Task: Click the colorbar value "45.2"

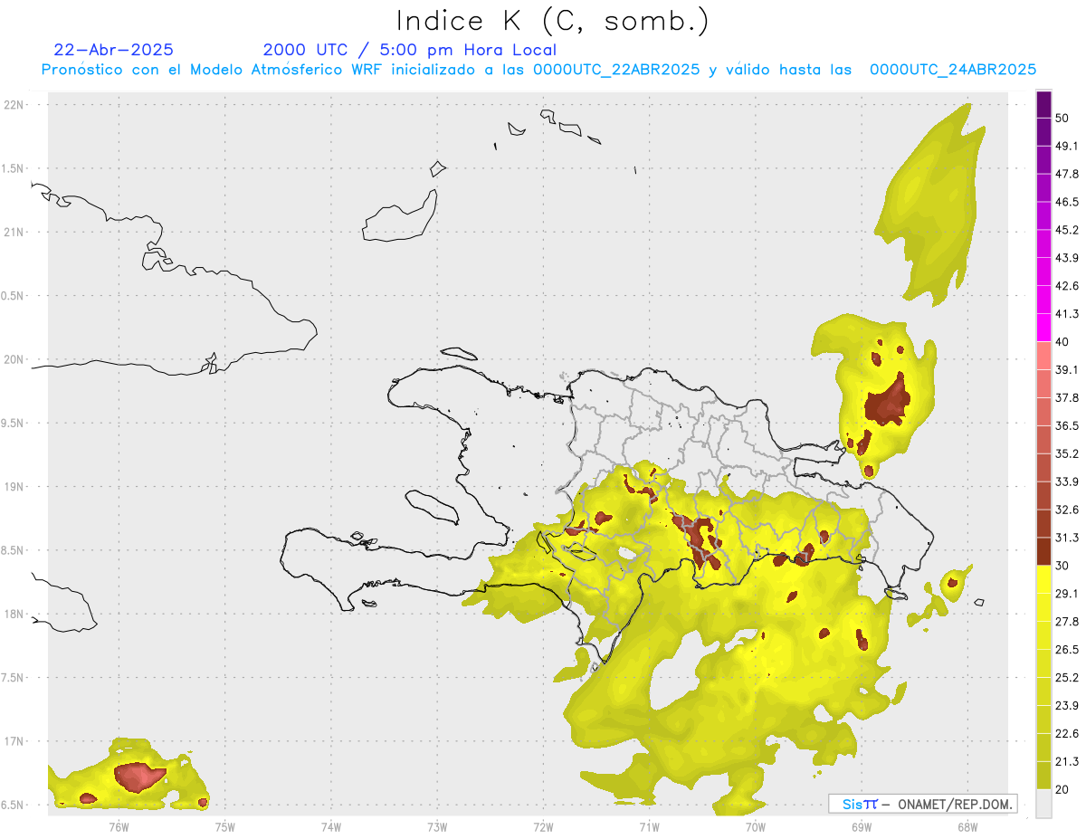Action: 1067,230
